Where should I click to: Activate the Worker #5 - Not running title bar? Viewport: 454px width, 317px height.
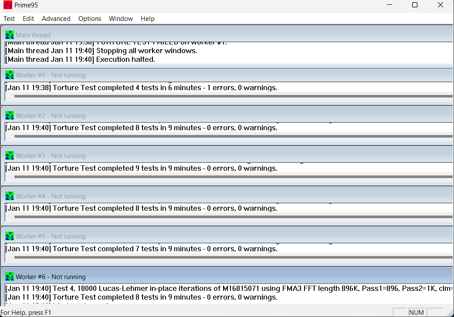[227, 236]
